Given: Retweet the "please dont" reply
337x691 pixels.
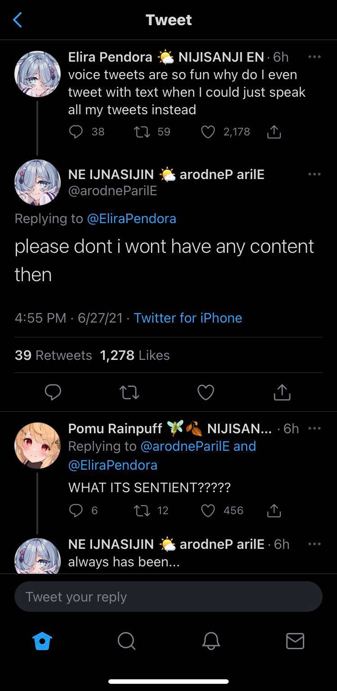Looking at the screenshot, I should pyautogui.click(x=129, y=392).
